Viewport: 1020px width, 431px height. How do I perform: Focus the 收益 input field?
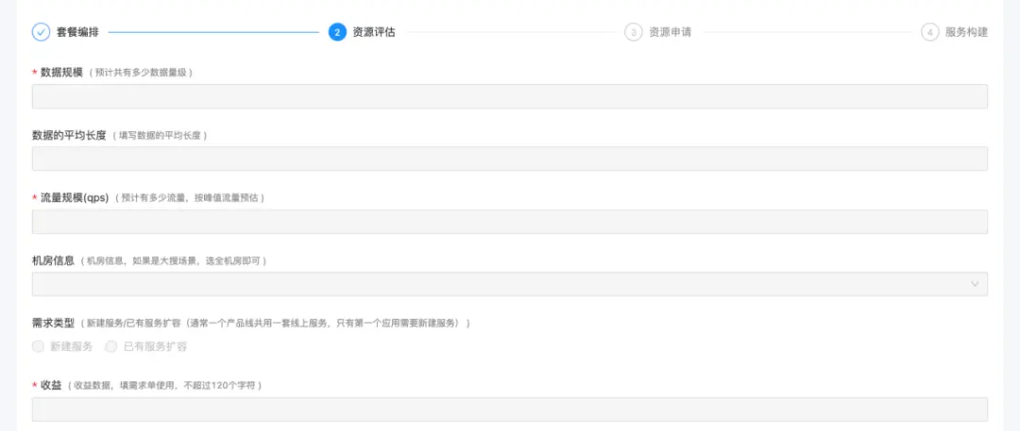click(x=510, y=409)
